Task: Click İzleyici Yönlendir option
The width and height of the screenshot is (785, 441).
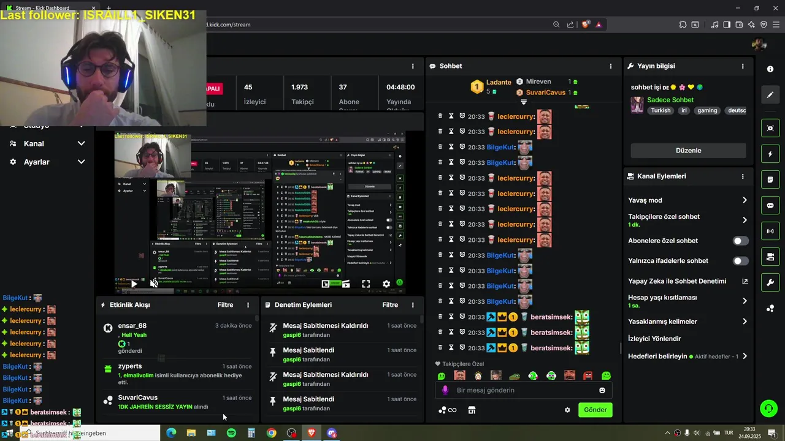Action: point(654,339)
